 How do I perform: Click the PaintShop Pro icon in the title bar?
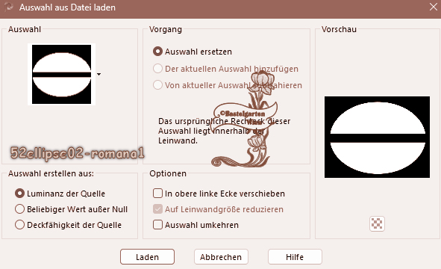9,7
